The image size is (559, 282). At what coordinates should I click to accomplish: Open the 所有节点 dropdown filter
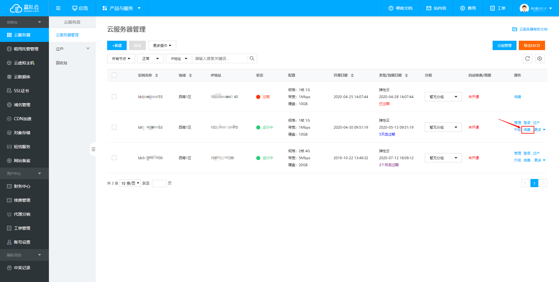(x=121, y=58)
